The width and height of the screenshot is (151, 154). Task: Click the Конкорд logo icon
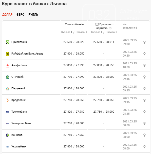pos(8,135)
